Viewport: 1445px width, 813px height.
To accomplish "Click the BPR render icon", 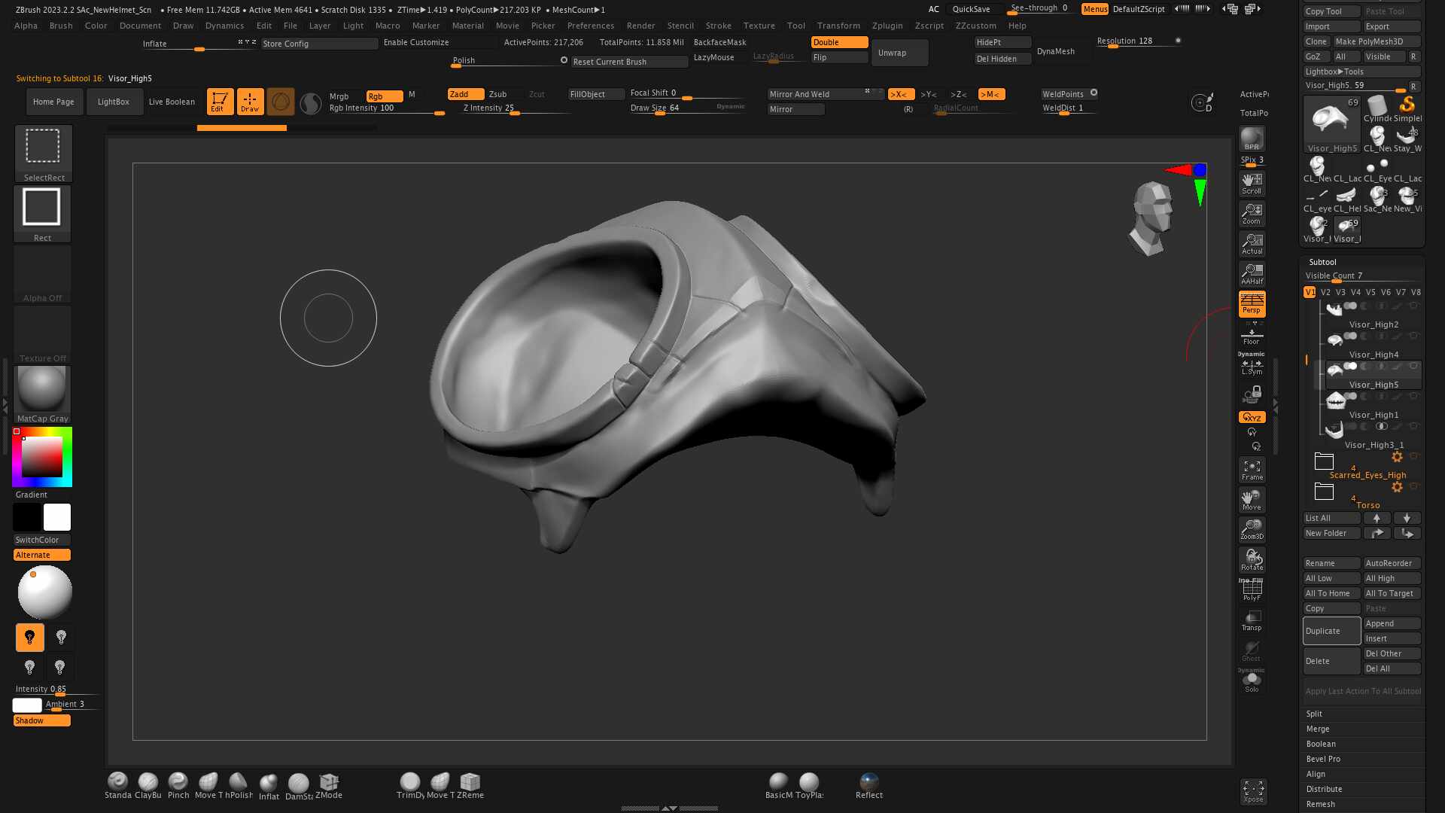I will (x=1252, y=139).
